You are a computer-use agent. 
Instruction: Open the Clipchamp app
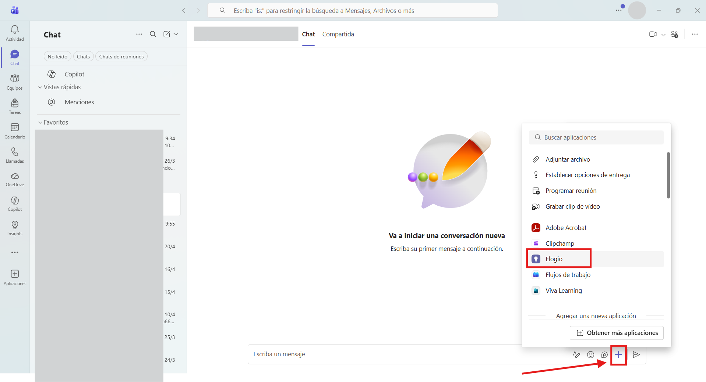pos(596,244)
